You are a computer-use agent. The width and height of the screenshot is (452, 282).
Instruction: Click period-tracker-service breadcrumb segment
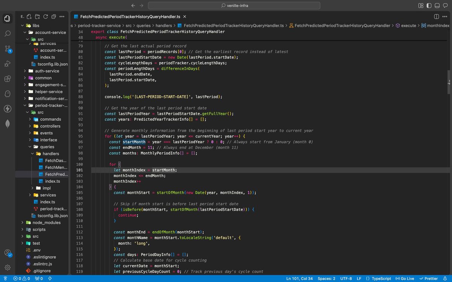[x=99, y=26]
